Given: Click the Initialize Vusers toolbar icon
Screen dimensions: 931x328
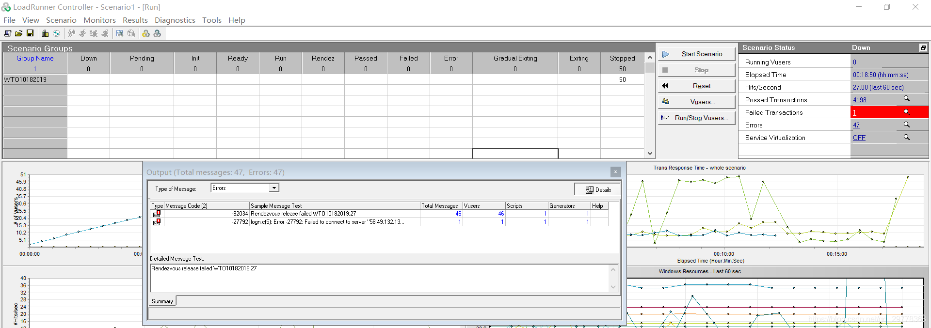Looking at the screenshot, I should pyautogui.click(x=72, y=33).
